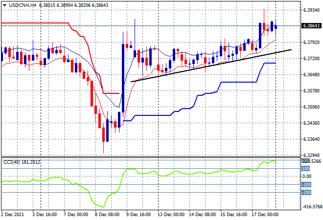The height and width of the screenshot is (220, 323).
Task: Click the 6.35780 price axis label
Action: point(311,90)
